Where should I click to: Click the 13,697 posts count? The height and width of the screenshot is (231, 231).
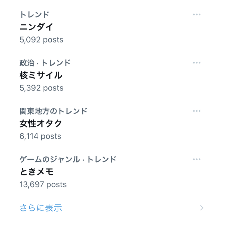[x=43, y=185]
